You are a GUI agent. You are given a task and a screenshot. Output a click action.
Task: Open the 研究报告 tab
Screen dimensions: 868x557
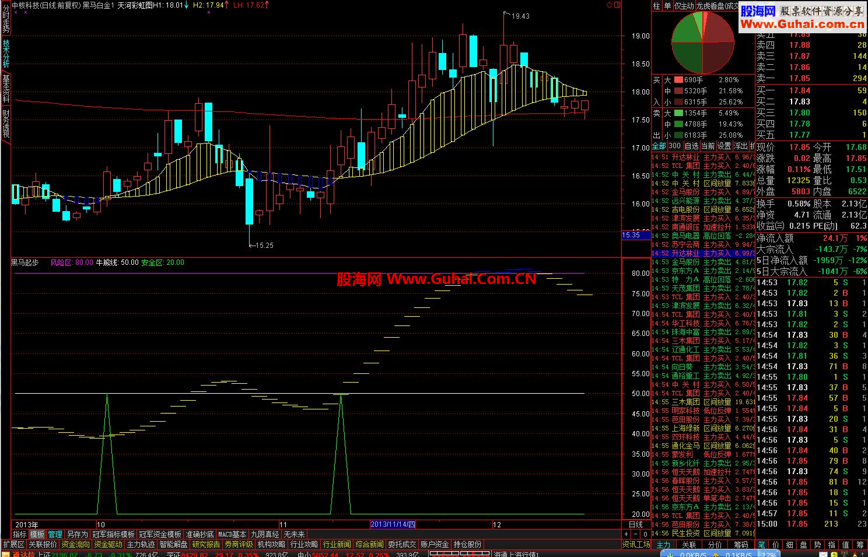coord(206,544)
